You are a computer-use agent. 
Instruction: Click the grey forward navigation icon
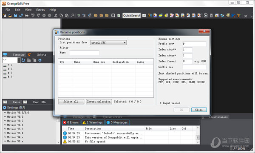pyautogui.click(x=49, y=15)
